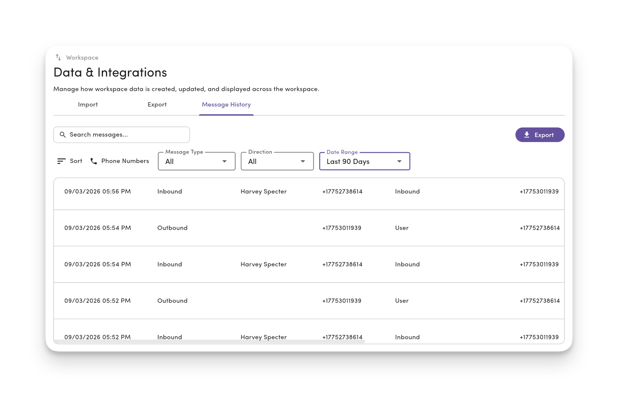The width and height of the screenshot is (618, 397).
Task: Click the Workspace arrows icon
Action: pyautogui.click(x=59, y=58)
